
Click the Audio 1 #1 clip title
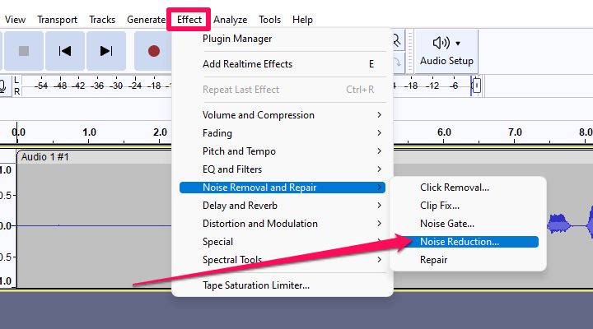(45, 156)
